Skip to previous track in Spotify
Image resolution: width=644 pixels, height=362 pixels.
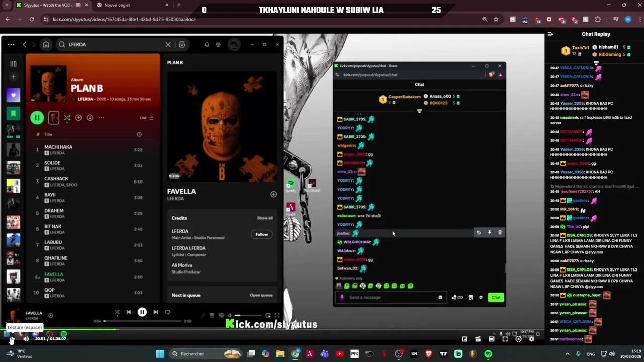(x=129, y=312)
